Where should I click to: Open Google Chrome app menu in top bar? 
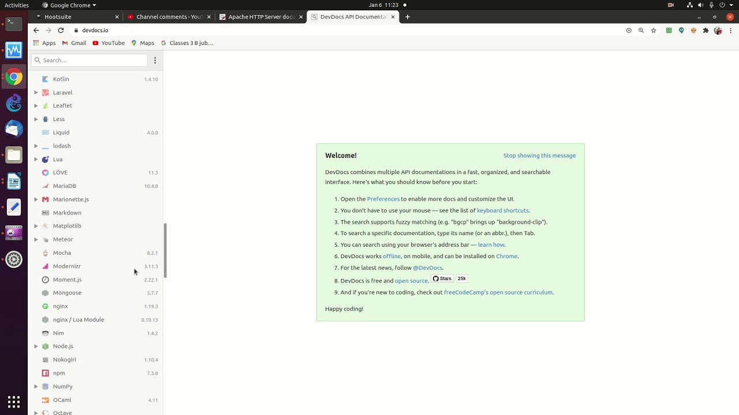(x=69, y=5)
